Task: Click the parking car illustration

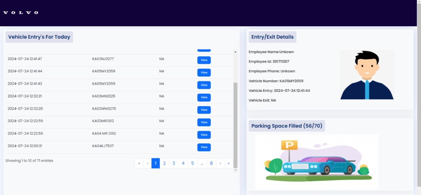Action: point(316,162)
